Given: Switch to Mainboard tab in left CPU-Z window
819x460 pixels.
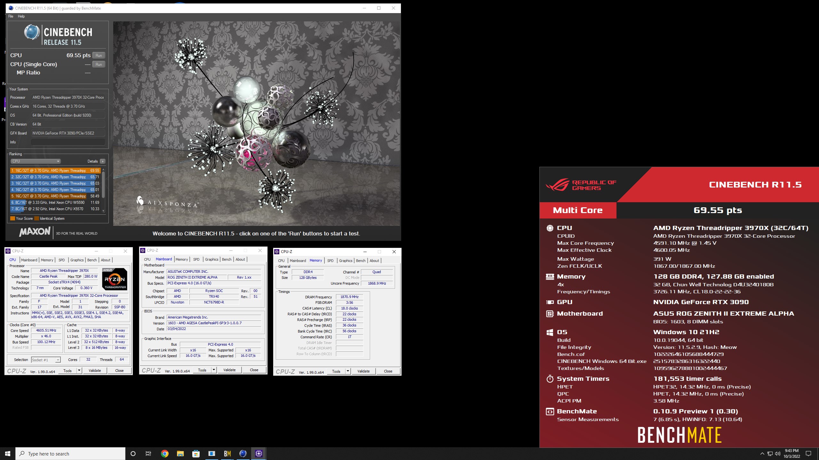Looking at the screenshot, I should tap(29, 260).
